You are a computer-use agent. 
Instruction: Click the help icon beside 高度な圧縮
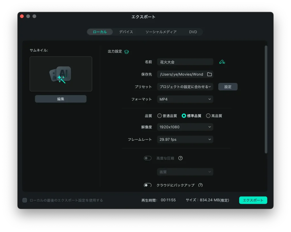[x=180, y=158]
